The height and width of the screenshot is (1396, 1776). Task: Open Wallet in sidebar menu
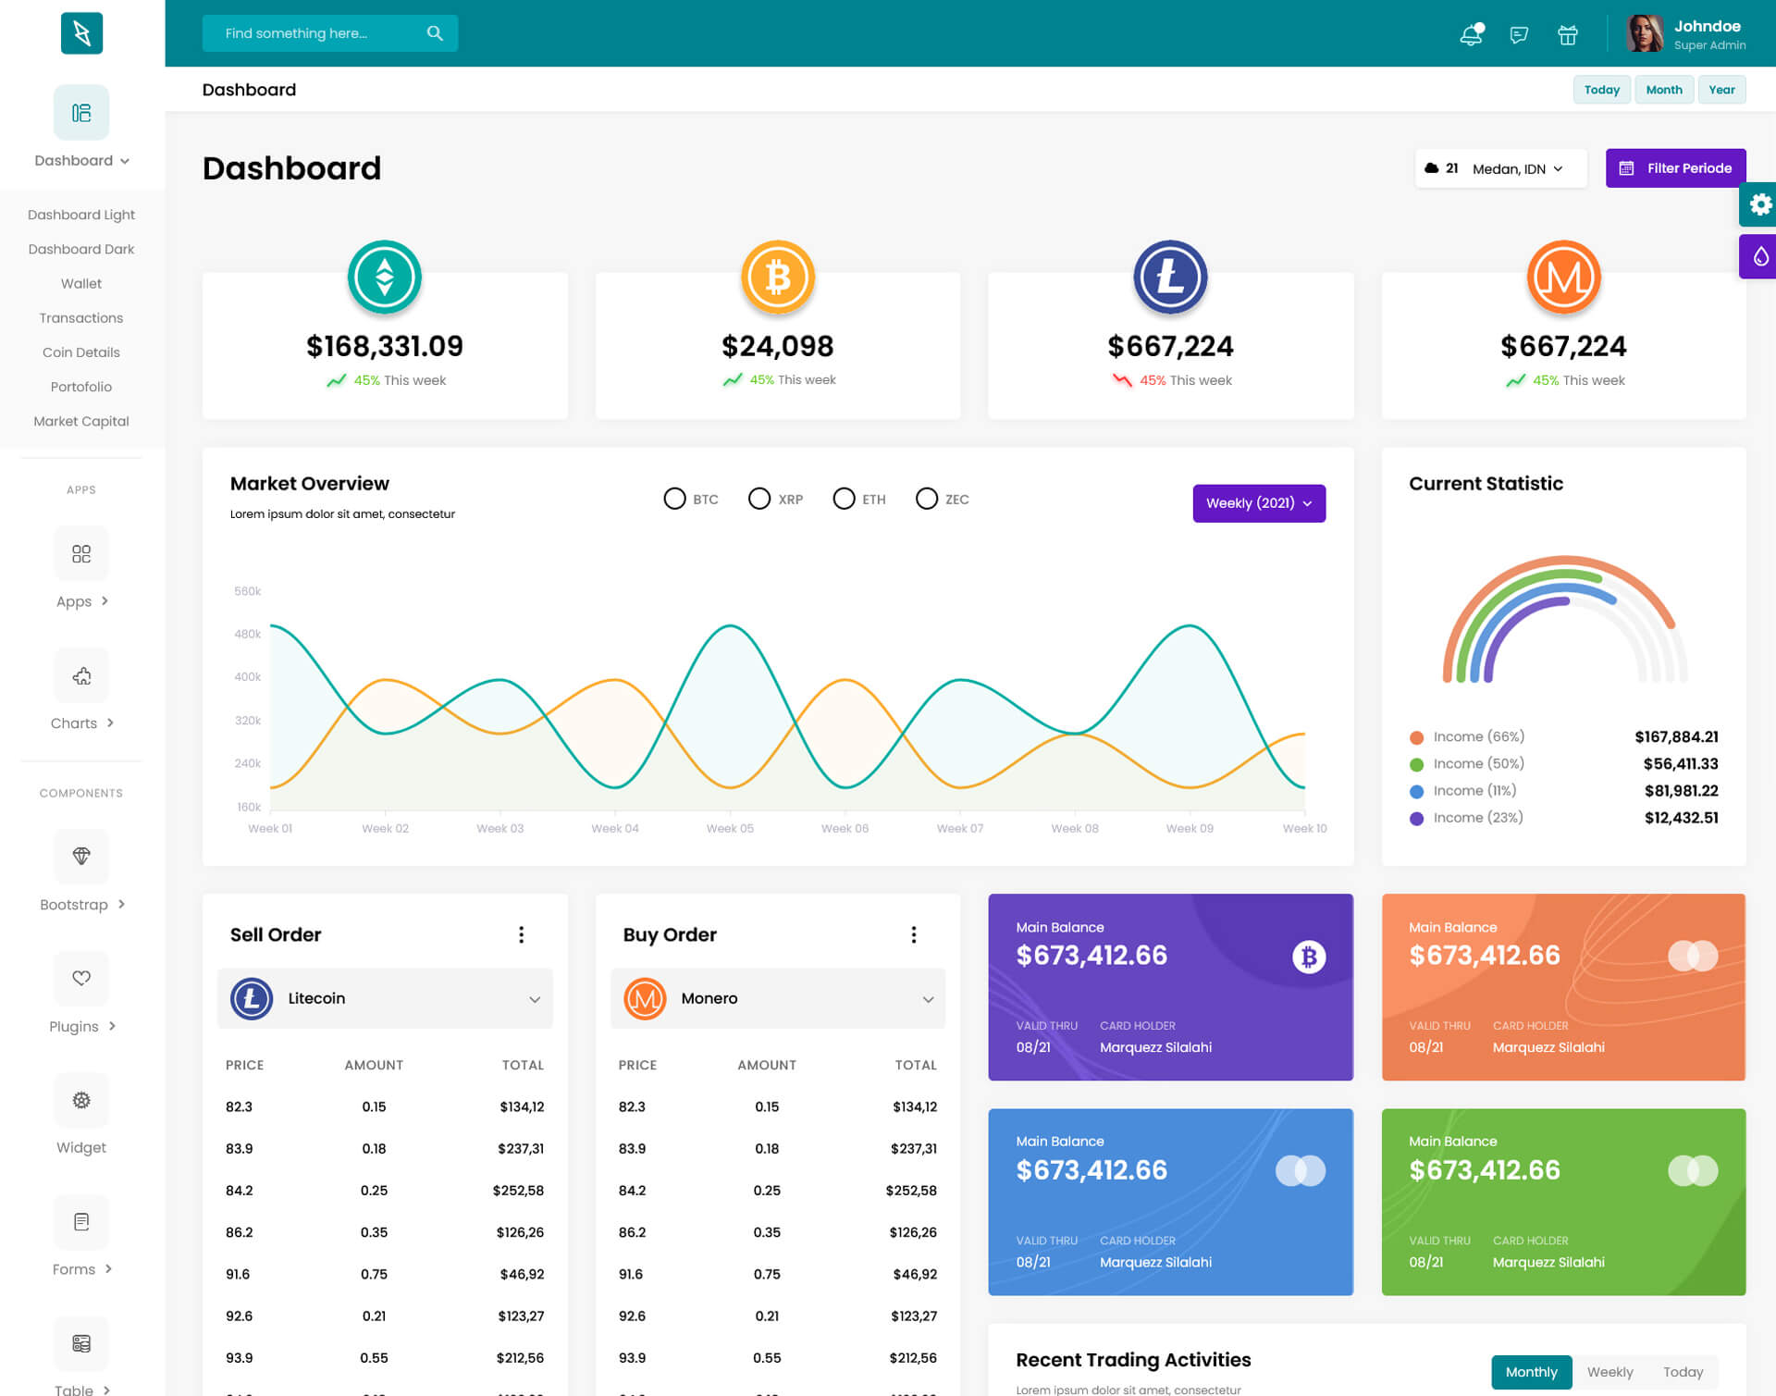(81, 283)
